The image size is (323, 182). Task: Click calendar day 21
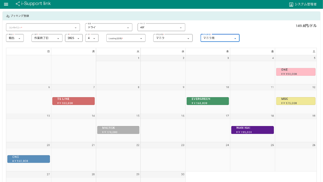(x=73, y=157)
